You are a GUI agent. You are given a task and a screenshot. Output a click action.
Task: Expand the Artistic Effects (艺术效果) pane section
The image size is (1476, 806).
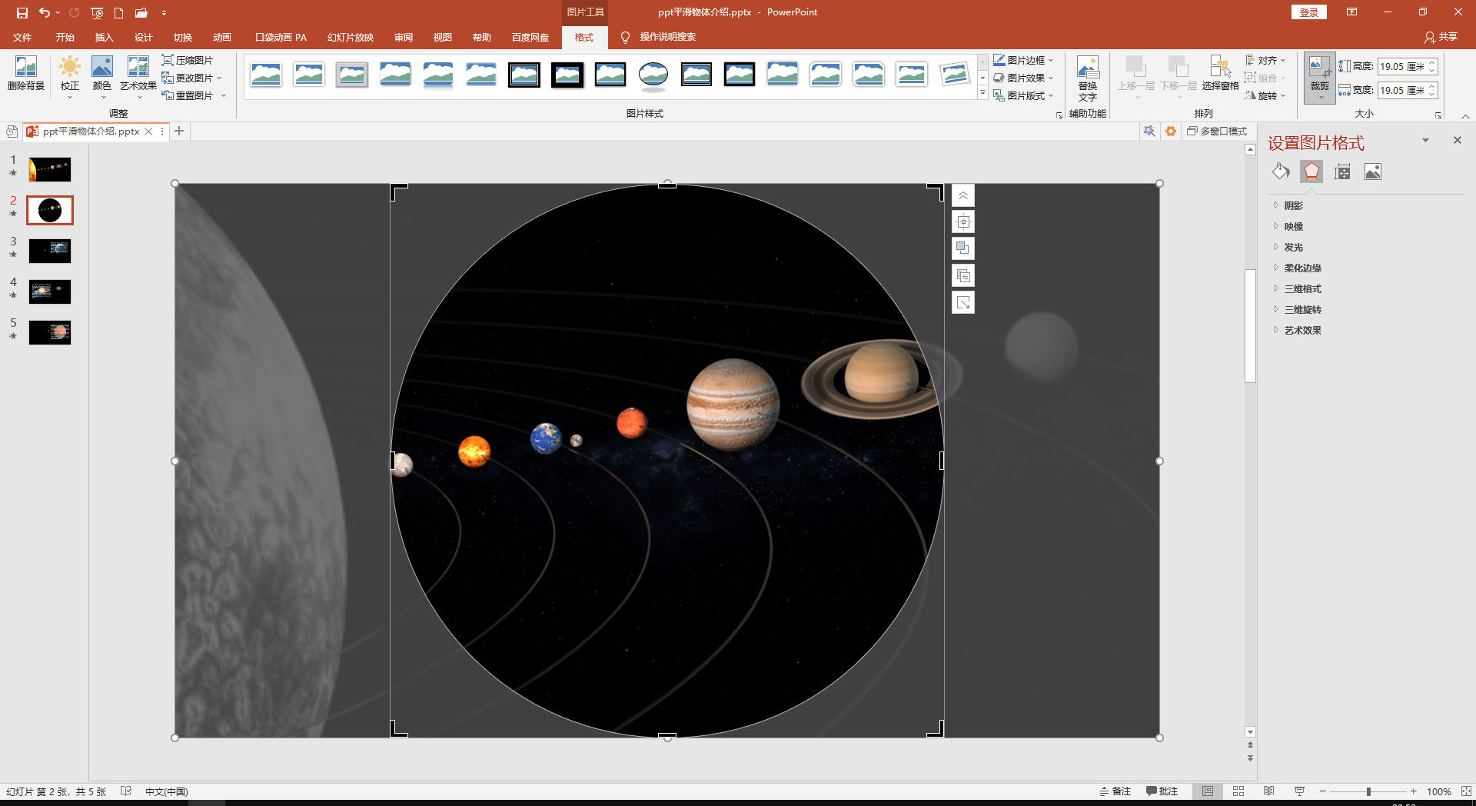tap(1302, 330)
